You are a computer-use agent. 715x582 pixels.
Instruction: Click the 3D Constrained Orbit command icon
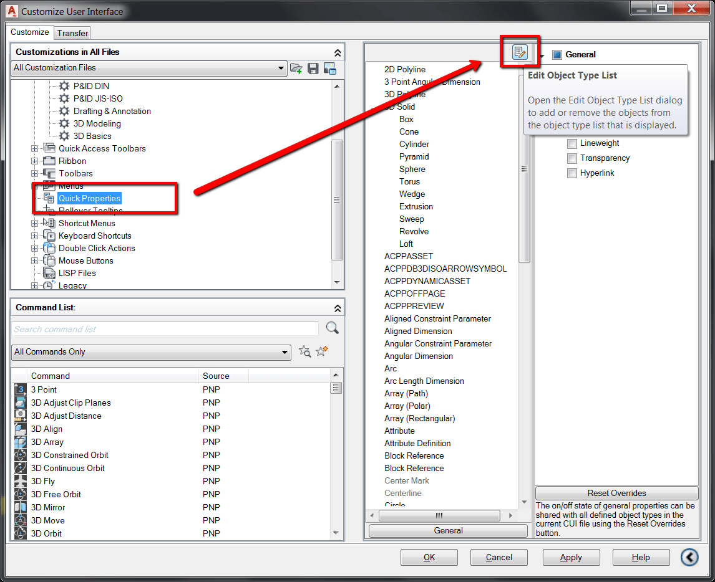[19, 455]
